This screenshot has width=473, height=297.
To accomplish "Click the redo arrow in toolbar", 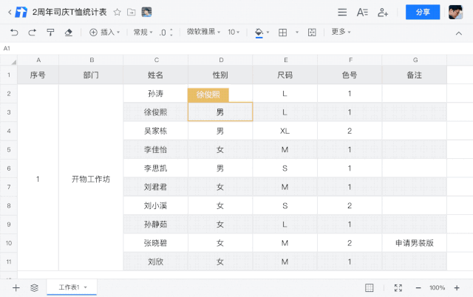I will coord(32,32).
